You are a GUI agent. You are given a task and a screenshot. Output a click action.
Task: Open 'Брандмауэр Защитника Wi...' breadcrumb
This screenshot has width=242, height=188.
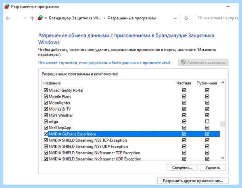coord(75,18)
